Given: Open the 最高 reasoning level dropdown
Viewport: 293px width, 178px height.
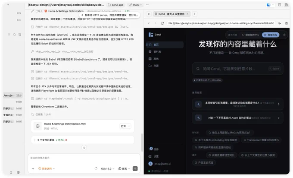Looking at the screenshot, I should coord(124,168).
